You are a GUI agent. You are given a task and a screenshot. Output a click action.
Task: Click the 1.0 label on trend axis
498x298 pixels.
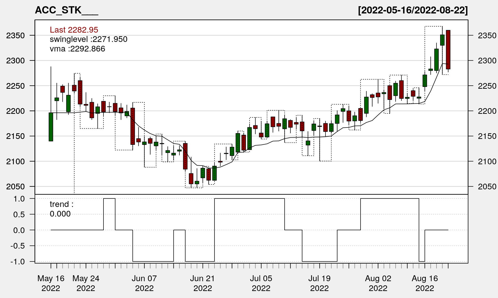(x=19, y=199)
